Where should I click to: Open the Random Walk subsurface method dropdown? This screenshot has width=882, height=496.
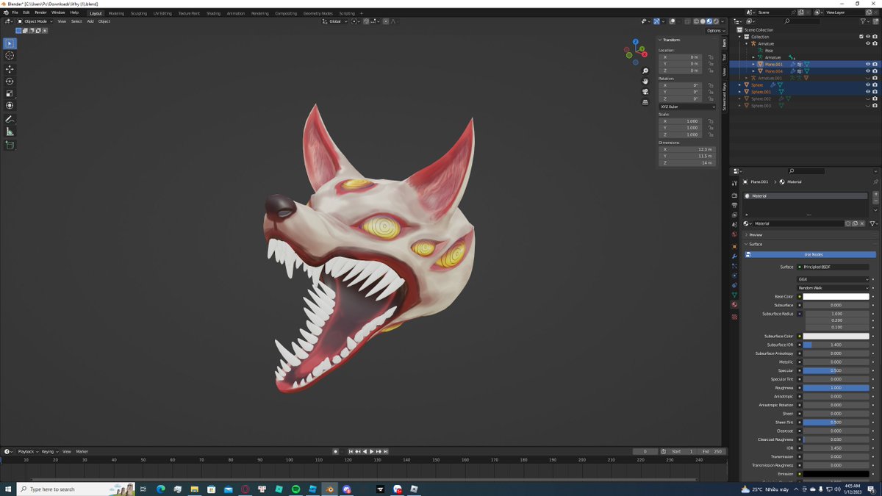(833, 288)
